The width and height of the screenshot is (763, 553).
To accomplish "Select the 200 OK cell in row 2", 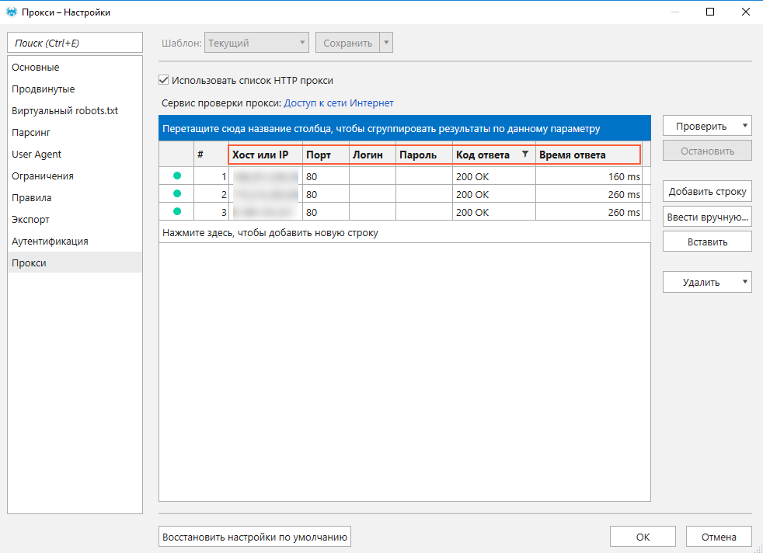I will coord(494,194).
